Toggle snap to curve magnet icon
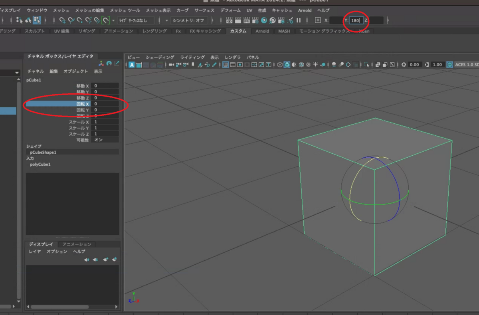Screen dimensions: 479x315 click(71, 20)
